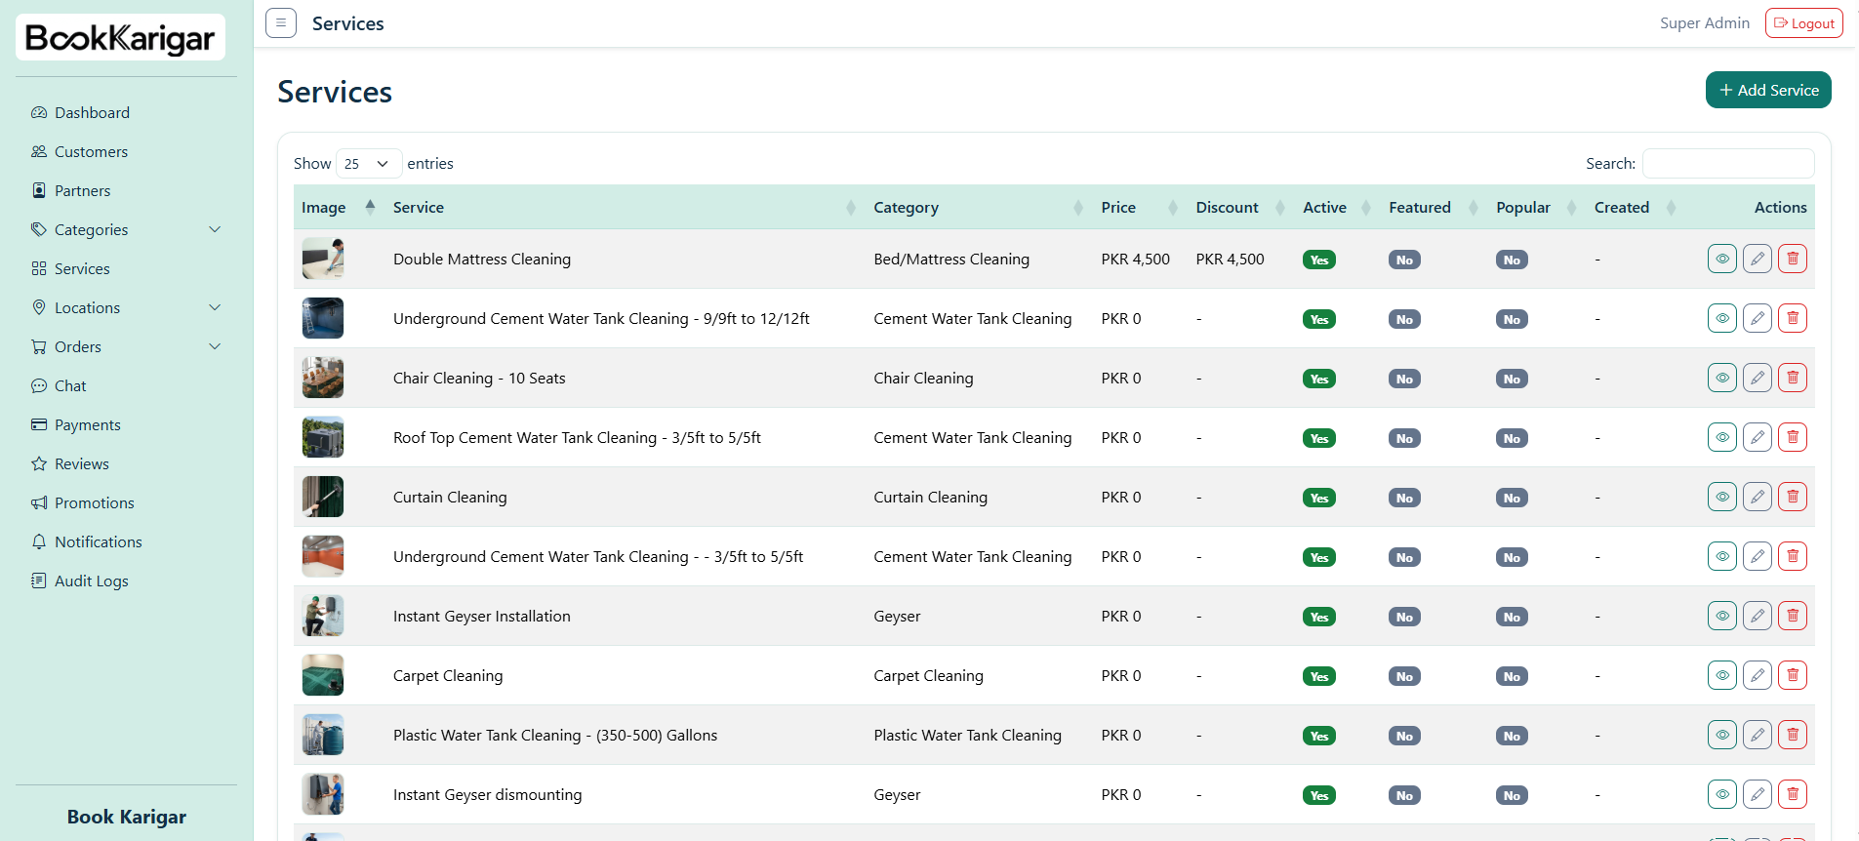The image size is (1859, 841).
Task: Open the Show entries count dropdown
Action: pos(369,164)
